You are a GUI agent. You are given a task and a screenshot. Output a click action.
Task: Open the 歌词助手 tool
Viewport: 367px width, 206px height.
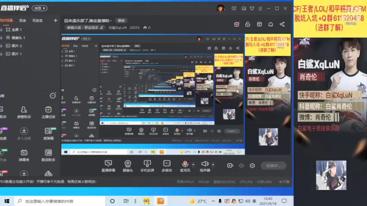coord(48,155)
